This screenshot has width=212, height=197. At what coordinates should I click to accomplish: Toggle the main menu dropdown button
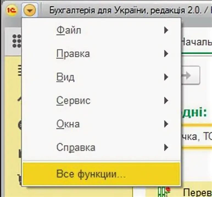[30, 10]
